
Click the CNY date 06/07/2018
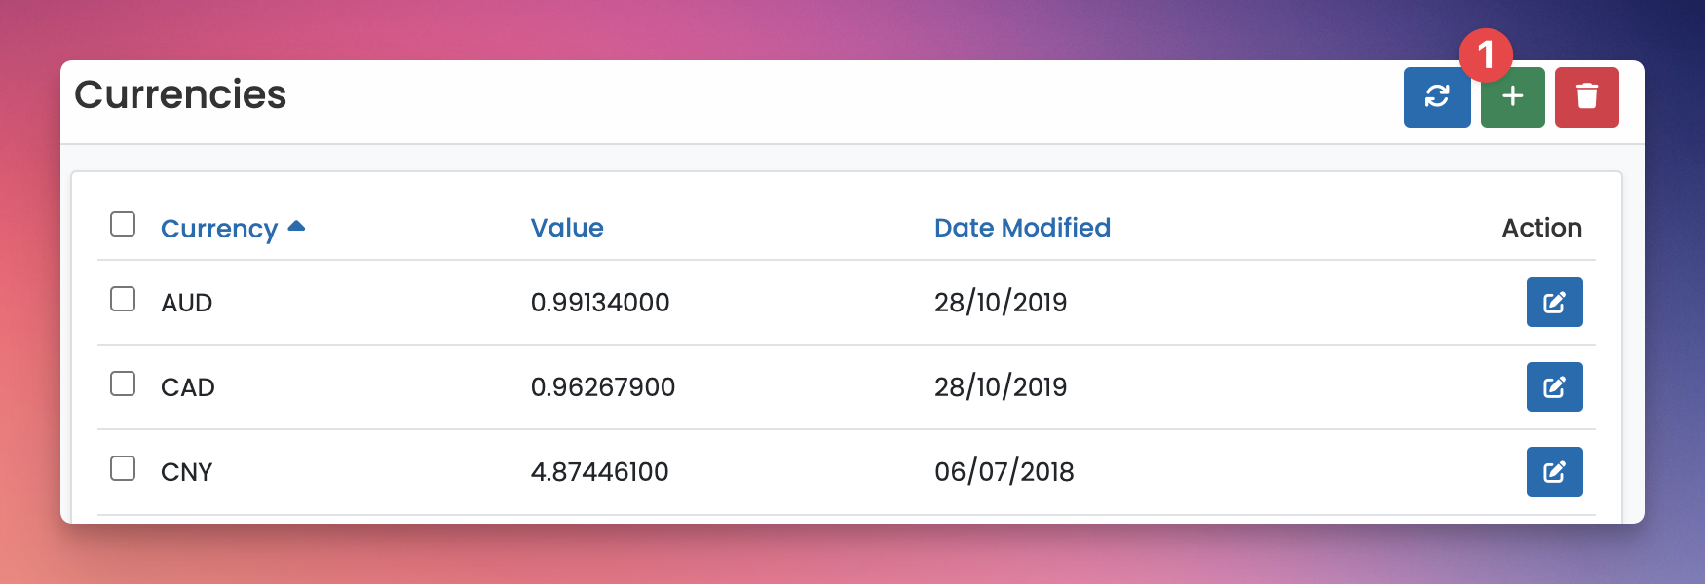(x=1004, y=472)
